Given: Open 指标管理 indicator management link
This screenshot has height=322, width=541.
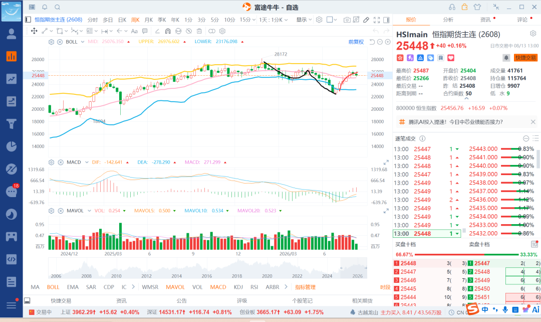Looking at the screenshot, I should coord(306,287).
